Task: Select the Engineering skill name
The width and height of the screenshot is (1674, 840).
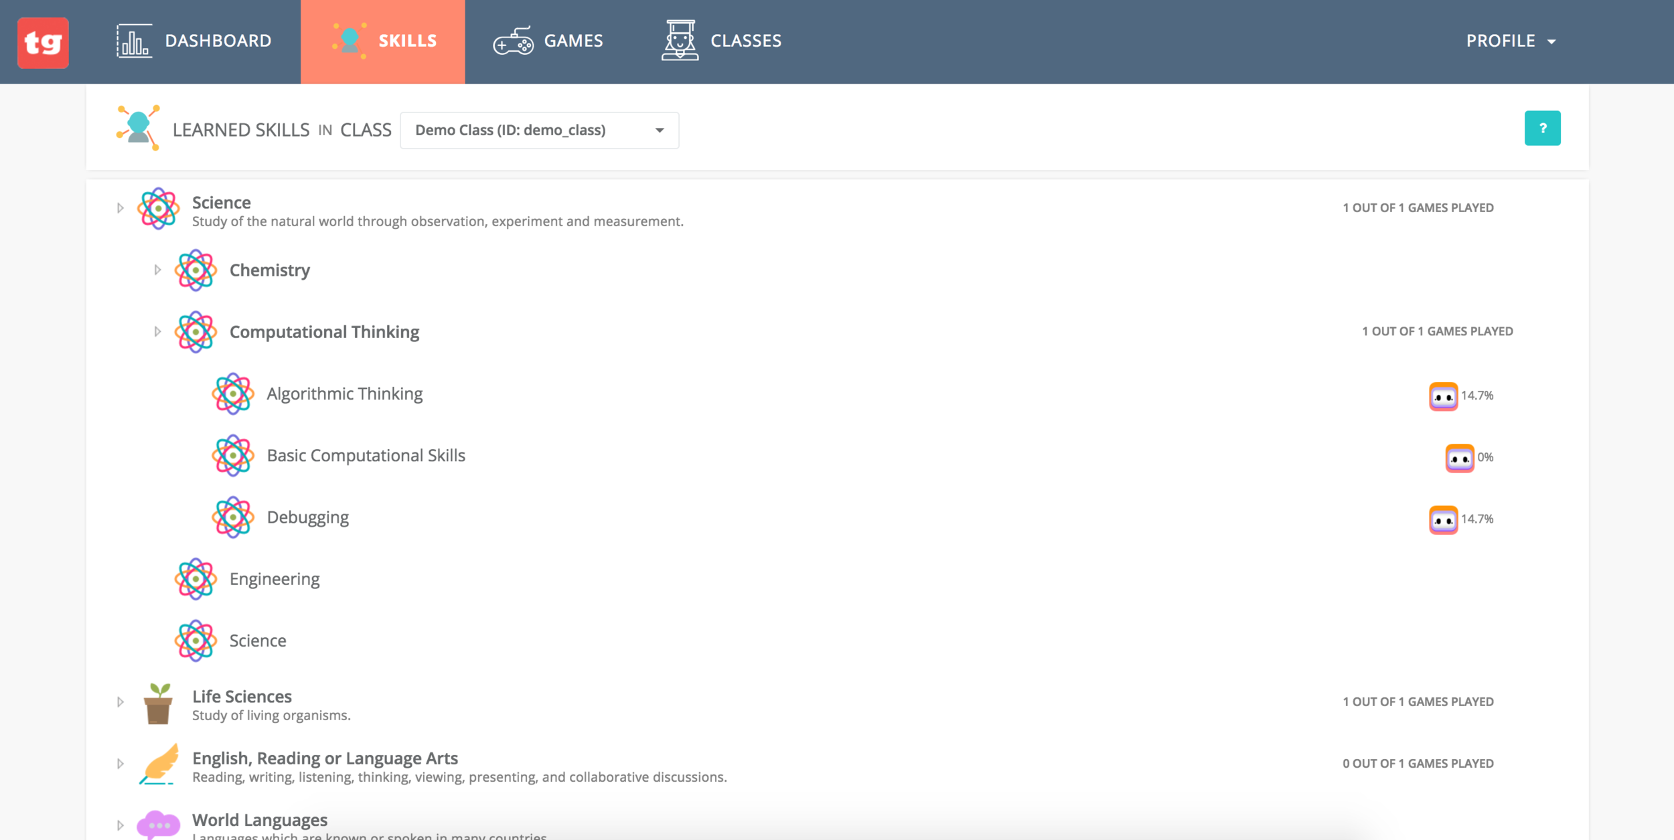Action: (275, 580)
